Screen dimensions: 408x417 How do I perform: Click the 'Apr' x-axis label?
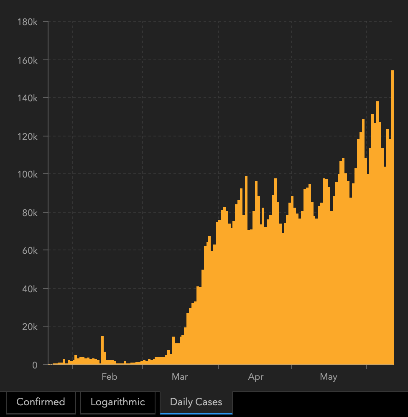click(256, 377)
